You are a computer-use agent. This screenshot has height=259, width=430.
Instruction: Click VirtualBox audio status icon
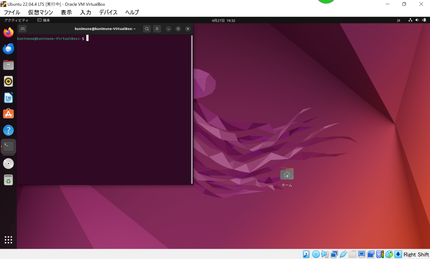(x=325, y=254)
